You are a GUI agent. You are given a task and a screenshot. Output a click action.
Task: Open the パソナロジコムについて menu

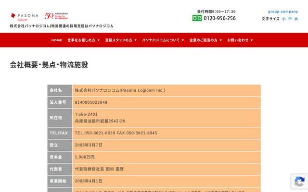(x=161, y=40)
